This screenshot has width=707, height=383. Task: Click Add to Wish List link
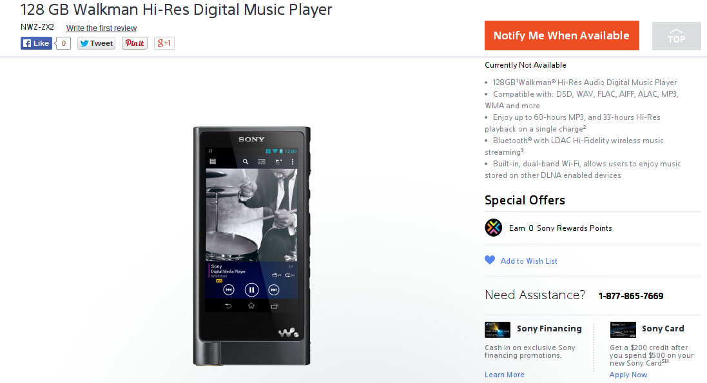click(x=529, y=260)
